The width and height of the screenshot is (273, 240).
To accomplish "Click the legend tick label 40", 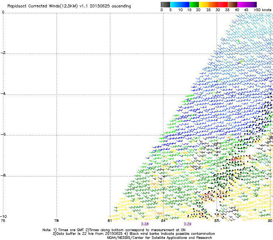I will [x=237, y=10].
